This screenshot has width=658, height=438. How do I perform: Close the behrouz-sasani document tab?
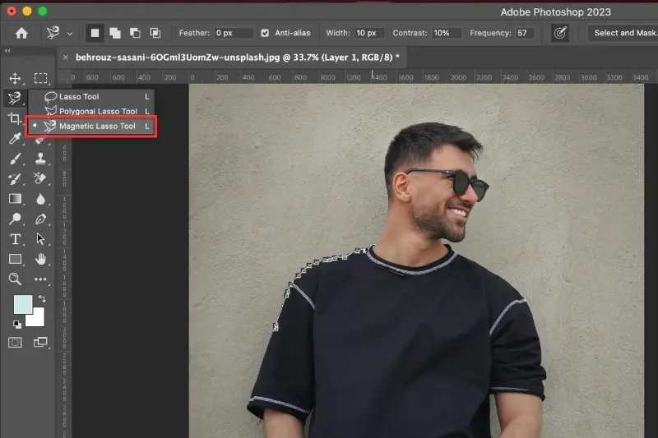coord(66,58)
